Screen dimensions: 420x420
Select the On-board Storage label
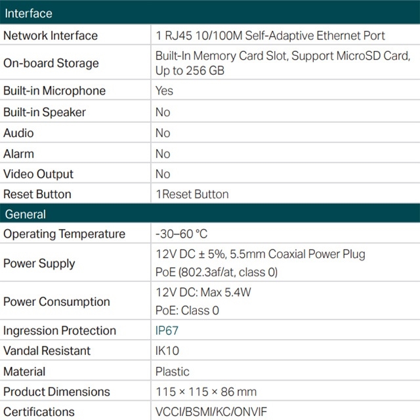[51, 63]
